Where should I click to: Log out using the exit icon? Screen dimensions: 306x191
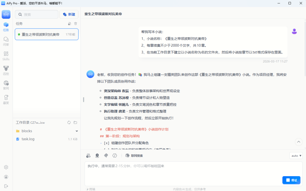[6, 186]
